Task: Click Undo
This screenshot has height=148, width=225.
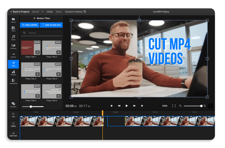Action: click(x=49, y=12)
